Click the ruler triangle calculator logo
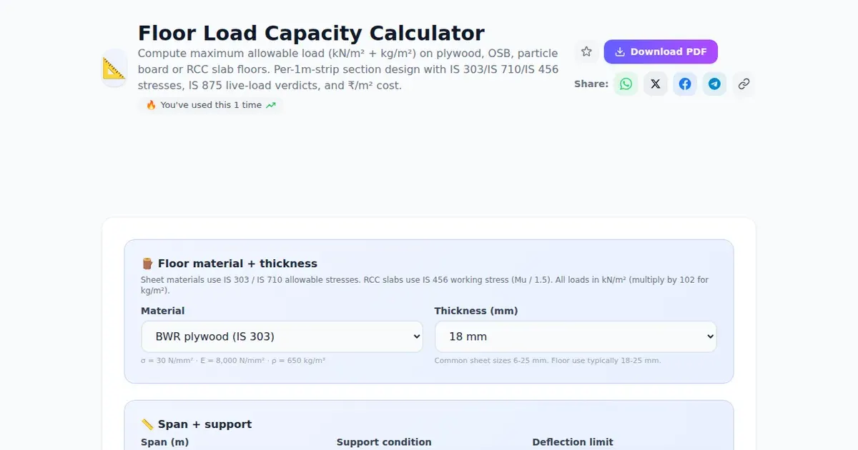Screen dimensions: 858x450 tap(114, 69)
